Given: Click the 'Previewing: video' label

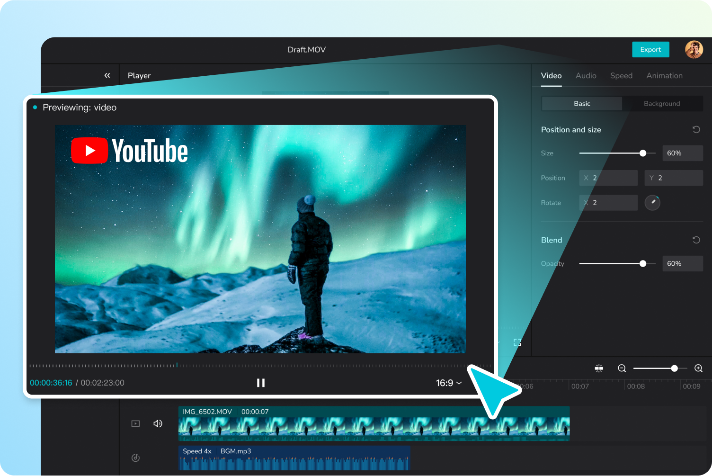Looking at the screenshot, I should pyautogui.click(x=80, y=108).
